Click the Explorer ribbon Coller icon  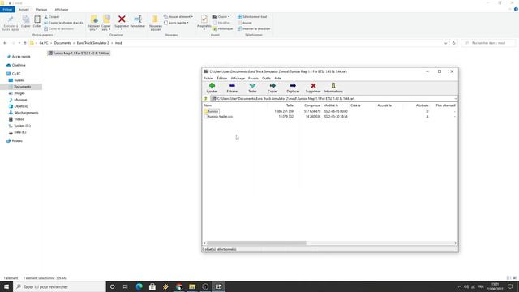37,19
